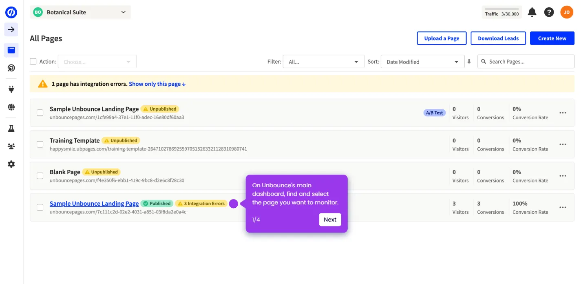The width and height of the screenshot is (581, 284).
Task: Check the Unpublished Sample Unbounce Landing Page row
Action: 40,113
